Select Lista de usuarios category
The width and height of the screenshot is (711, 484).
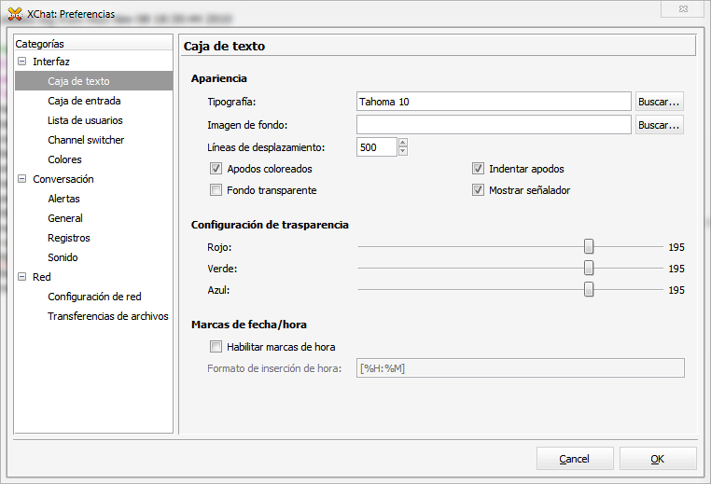click(85, 120)
